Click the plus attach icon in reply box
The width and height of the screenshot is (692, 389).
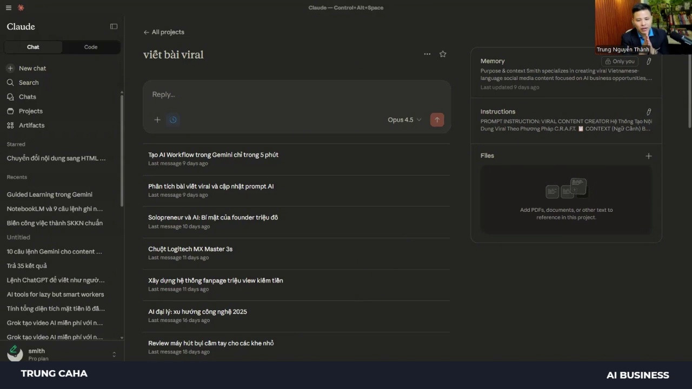click(157, 120)
